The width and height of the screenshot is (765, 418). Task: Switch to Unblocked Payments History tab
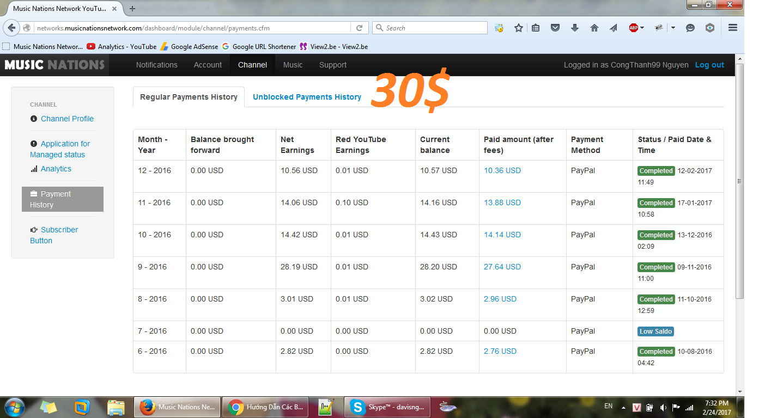[307, 97]
